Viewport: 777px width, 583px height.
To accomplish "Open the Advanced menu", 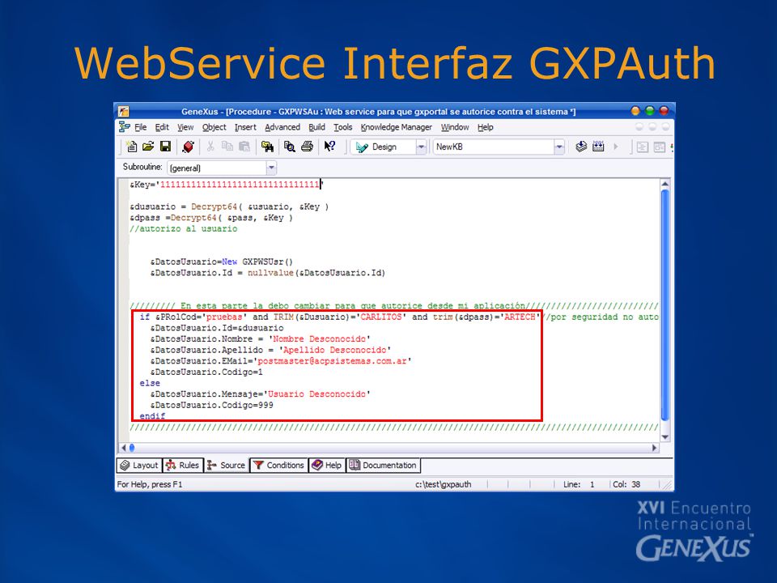I will click(282, 127).
